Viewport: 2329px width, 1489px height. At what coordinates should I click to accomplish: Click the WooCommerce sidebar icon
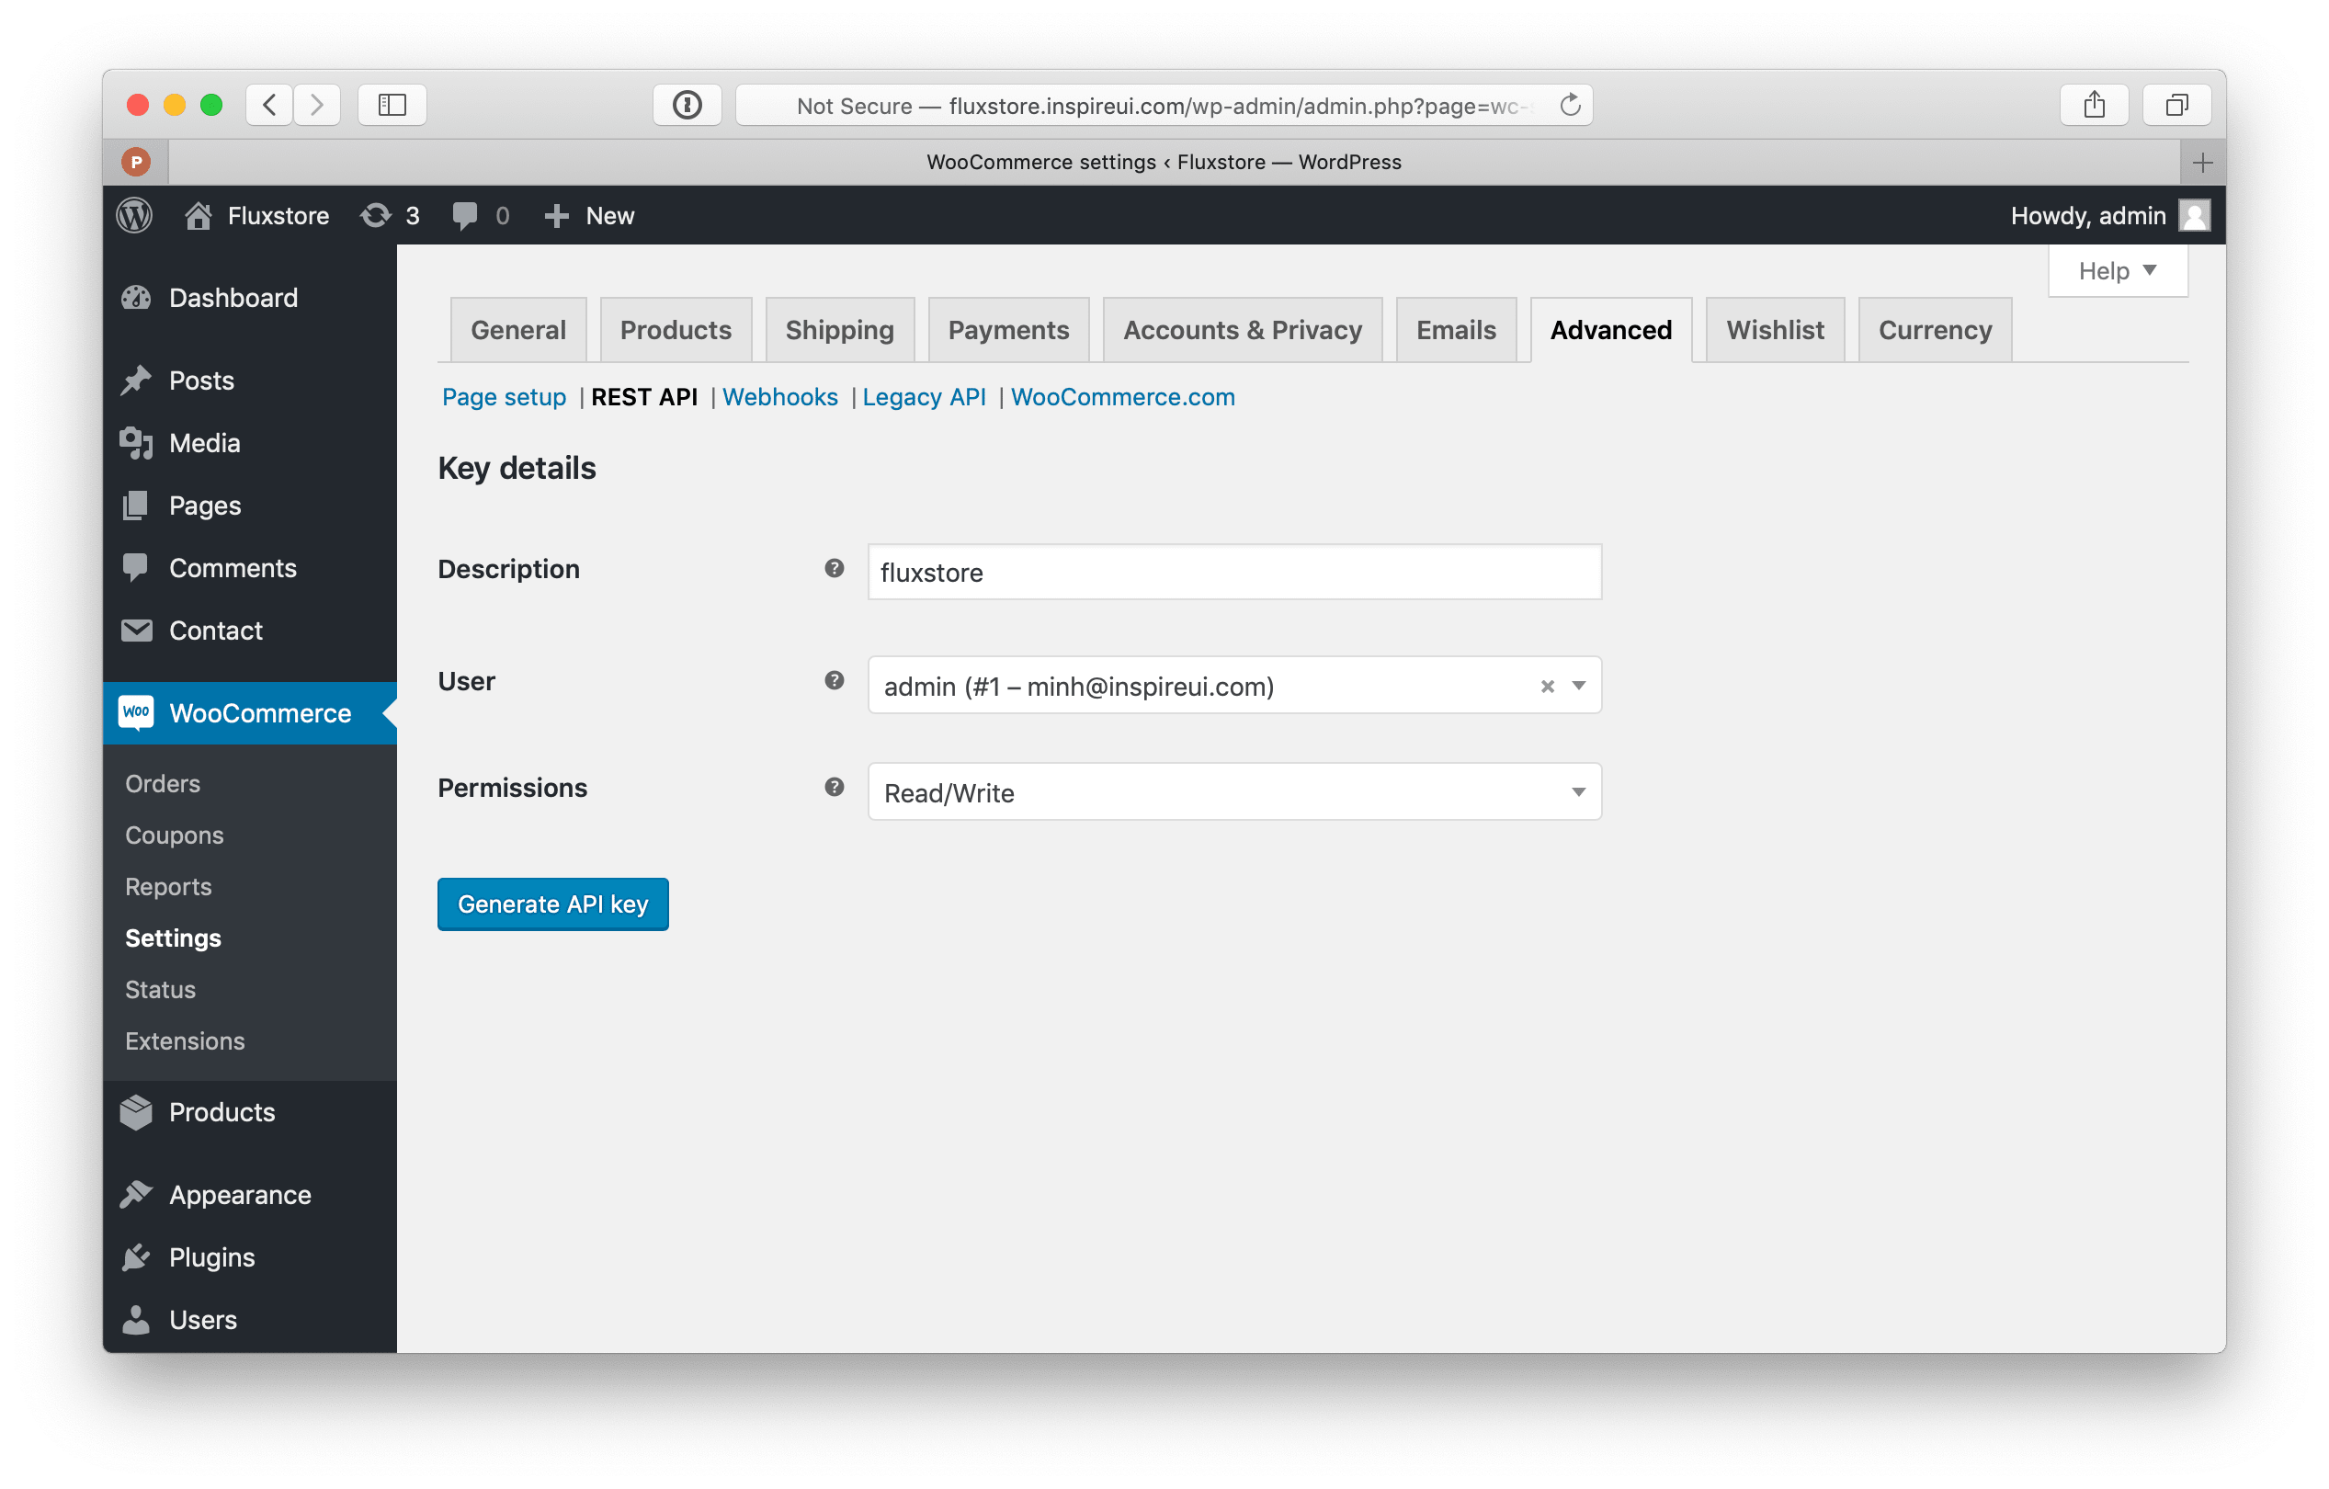pyautogui.click(x=138, y=711)
